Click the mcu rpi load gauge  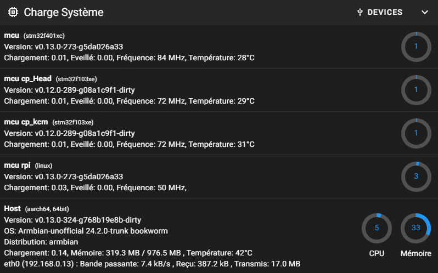click(416, 177)
